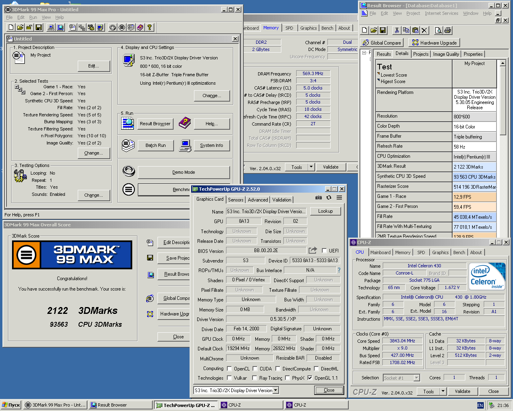The height and width of the screenshot is (411, 513).
Task: Click Edit button under Project Description
Action: pyautogui.click(x=94, y=66)
